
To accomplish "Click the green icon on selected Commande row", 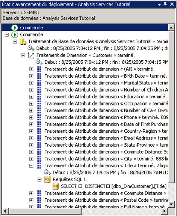I will [x=15, y=28].
